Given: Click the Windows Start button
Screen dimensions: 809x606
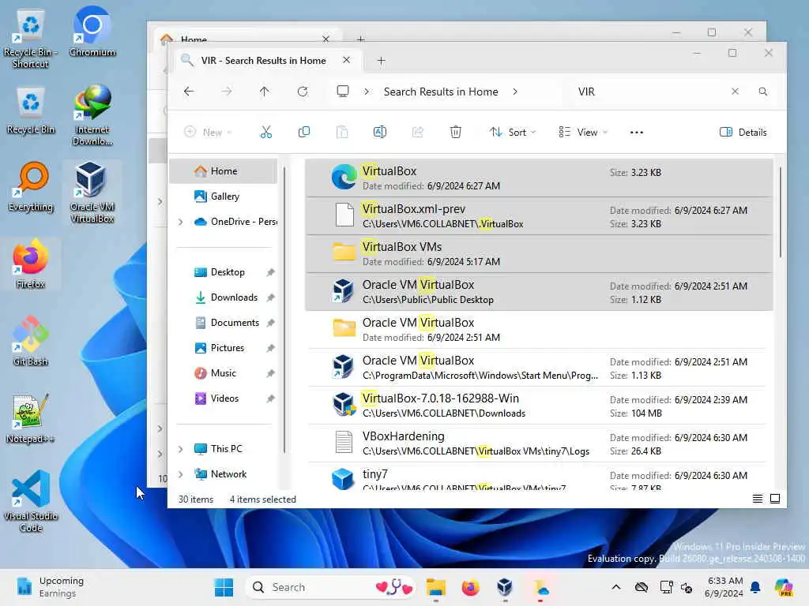Looking at the screenshot, I should click(x=224, y=587).
